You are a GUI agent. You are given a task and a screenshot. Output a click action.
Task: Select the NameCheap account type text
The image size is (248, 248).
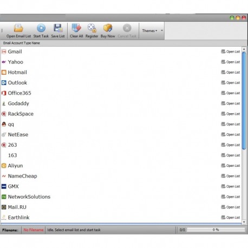click(x=23, y=176)
